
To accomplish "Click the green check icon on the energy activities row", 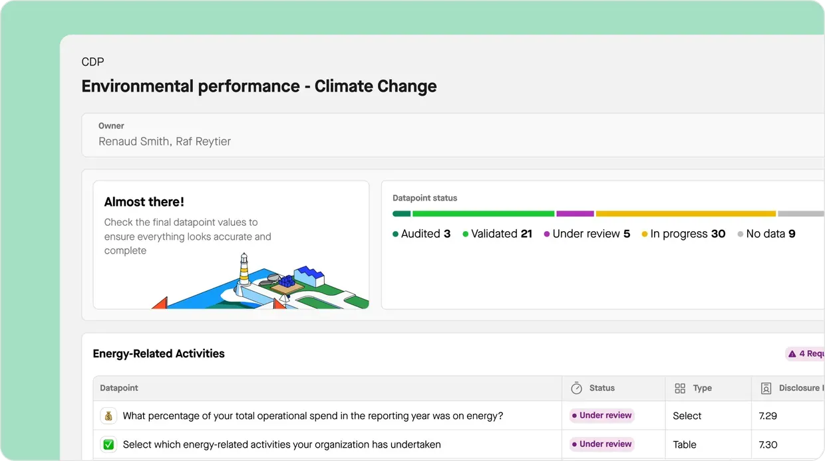I will pyautogui.click(x=108, y=444).
